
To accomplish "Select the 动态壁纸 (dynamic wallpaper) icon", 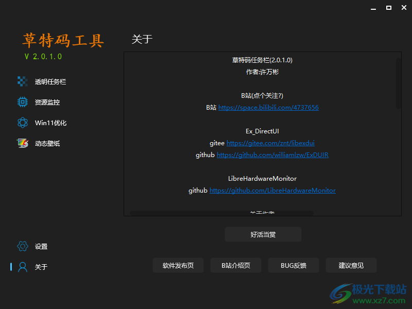I will click(x=23, y=143).
